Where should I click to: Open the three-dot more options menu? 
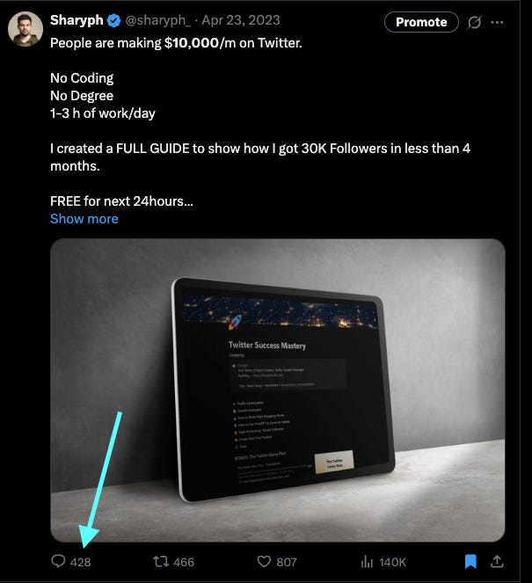pos(497,22)
